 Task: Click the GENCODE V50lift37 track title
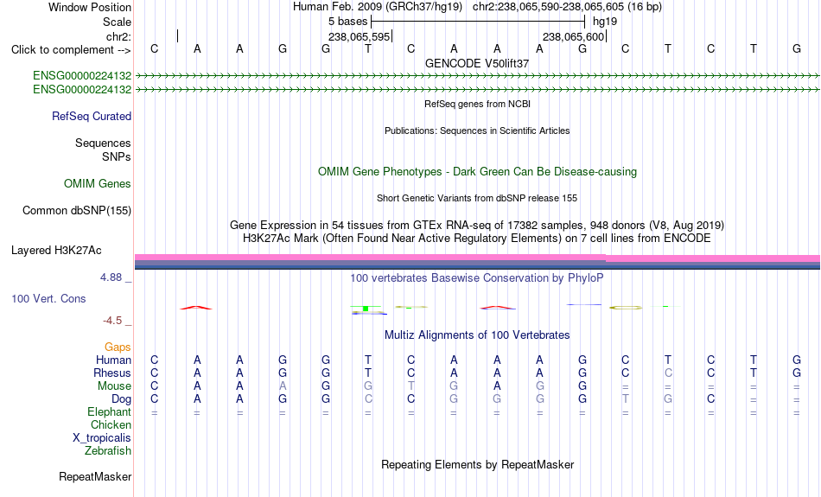[477, 63]
